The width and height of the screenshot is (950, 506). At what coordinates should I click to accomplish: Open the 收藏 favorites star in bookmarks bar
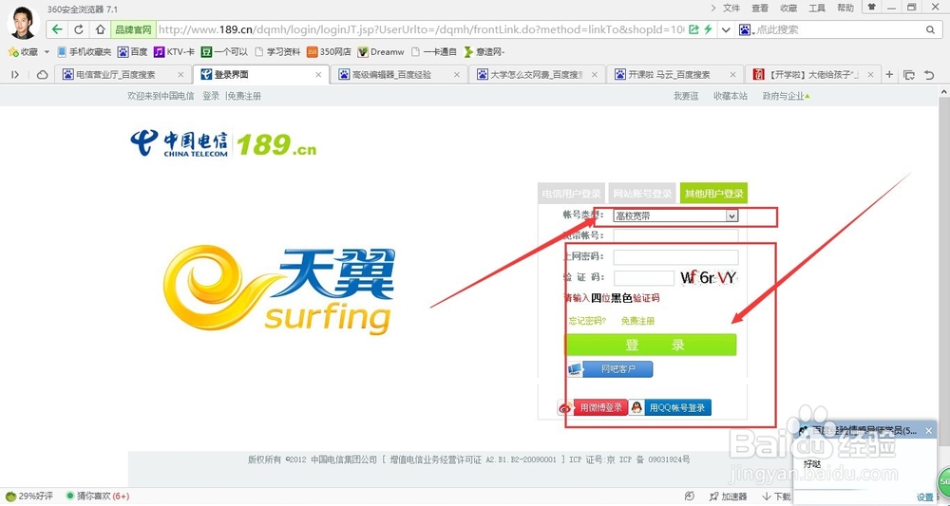point(23,52)
